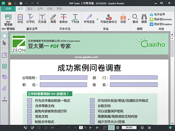This screenshot has height=131, width=175.
Task: Open the PDF Manager (PDF 管理器)
Action: click(x=8, y=20)
